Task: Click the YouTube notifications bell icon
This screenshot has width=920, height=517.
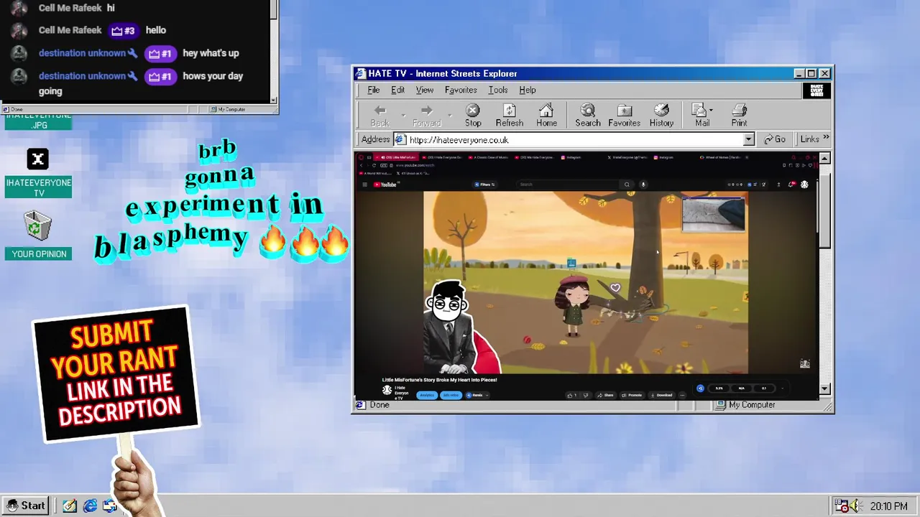Action: click(792, 185)
